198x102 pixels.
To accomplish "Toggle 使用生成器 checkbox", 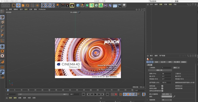I will click(162, 88).
